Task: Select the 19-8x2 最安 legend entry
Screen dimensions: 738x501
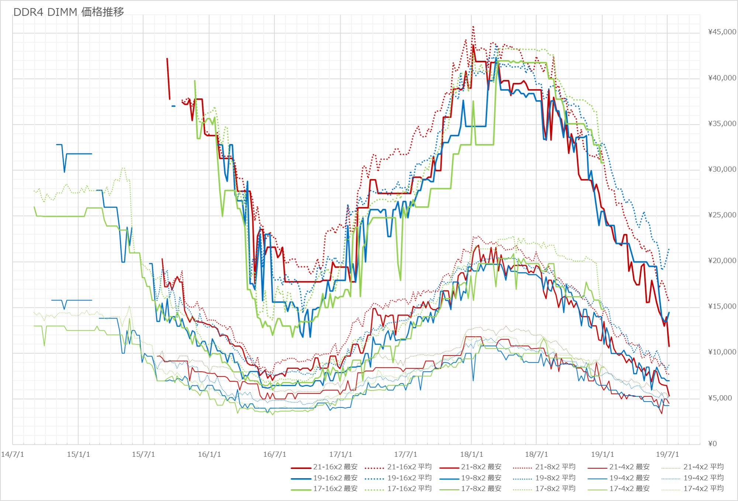Action: 481,478
